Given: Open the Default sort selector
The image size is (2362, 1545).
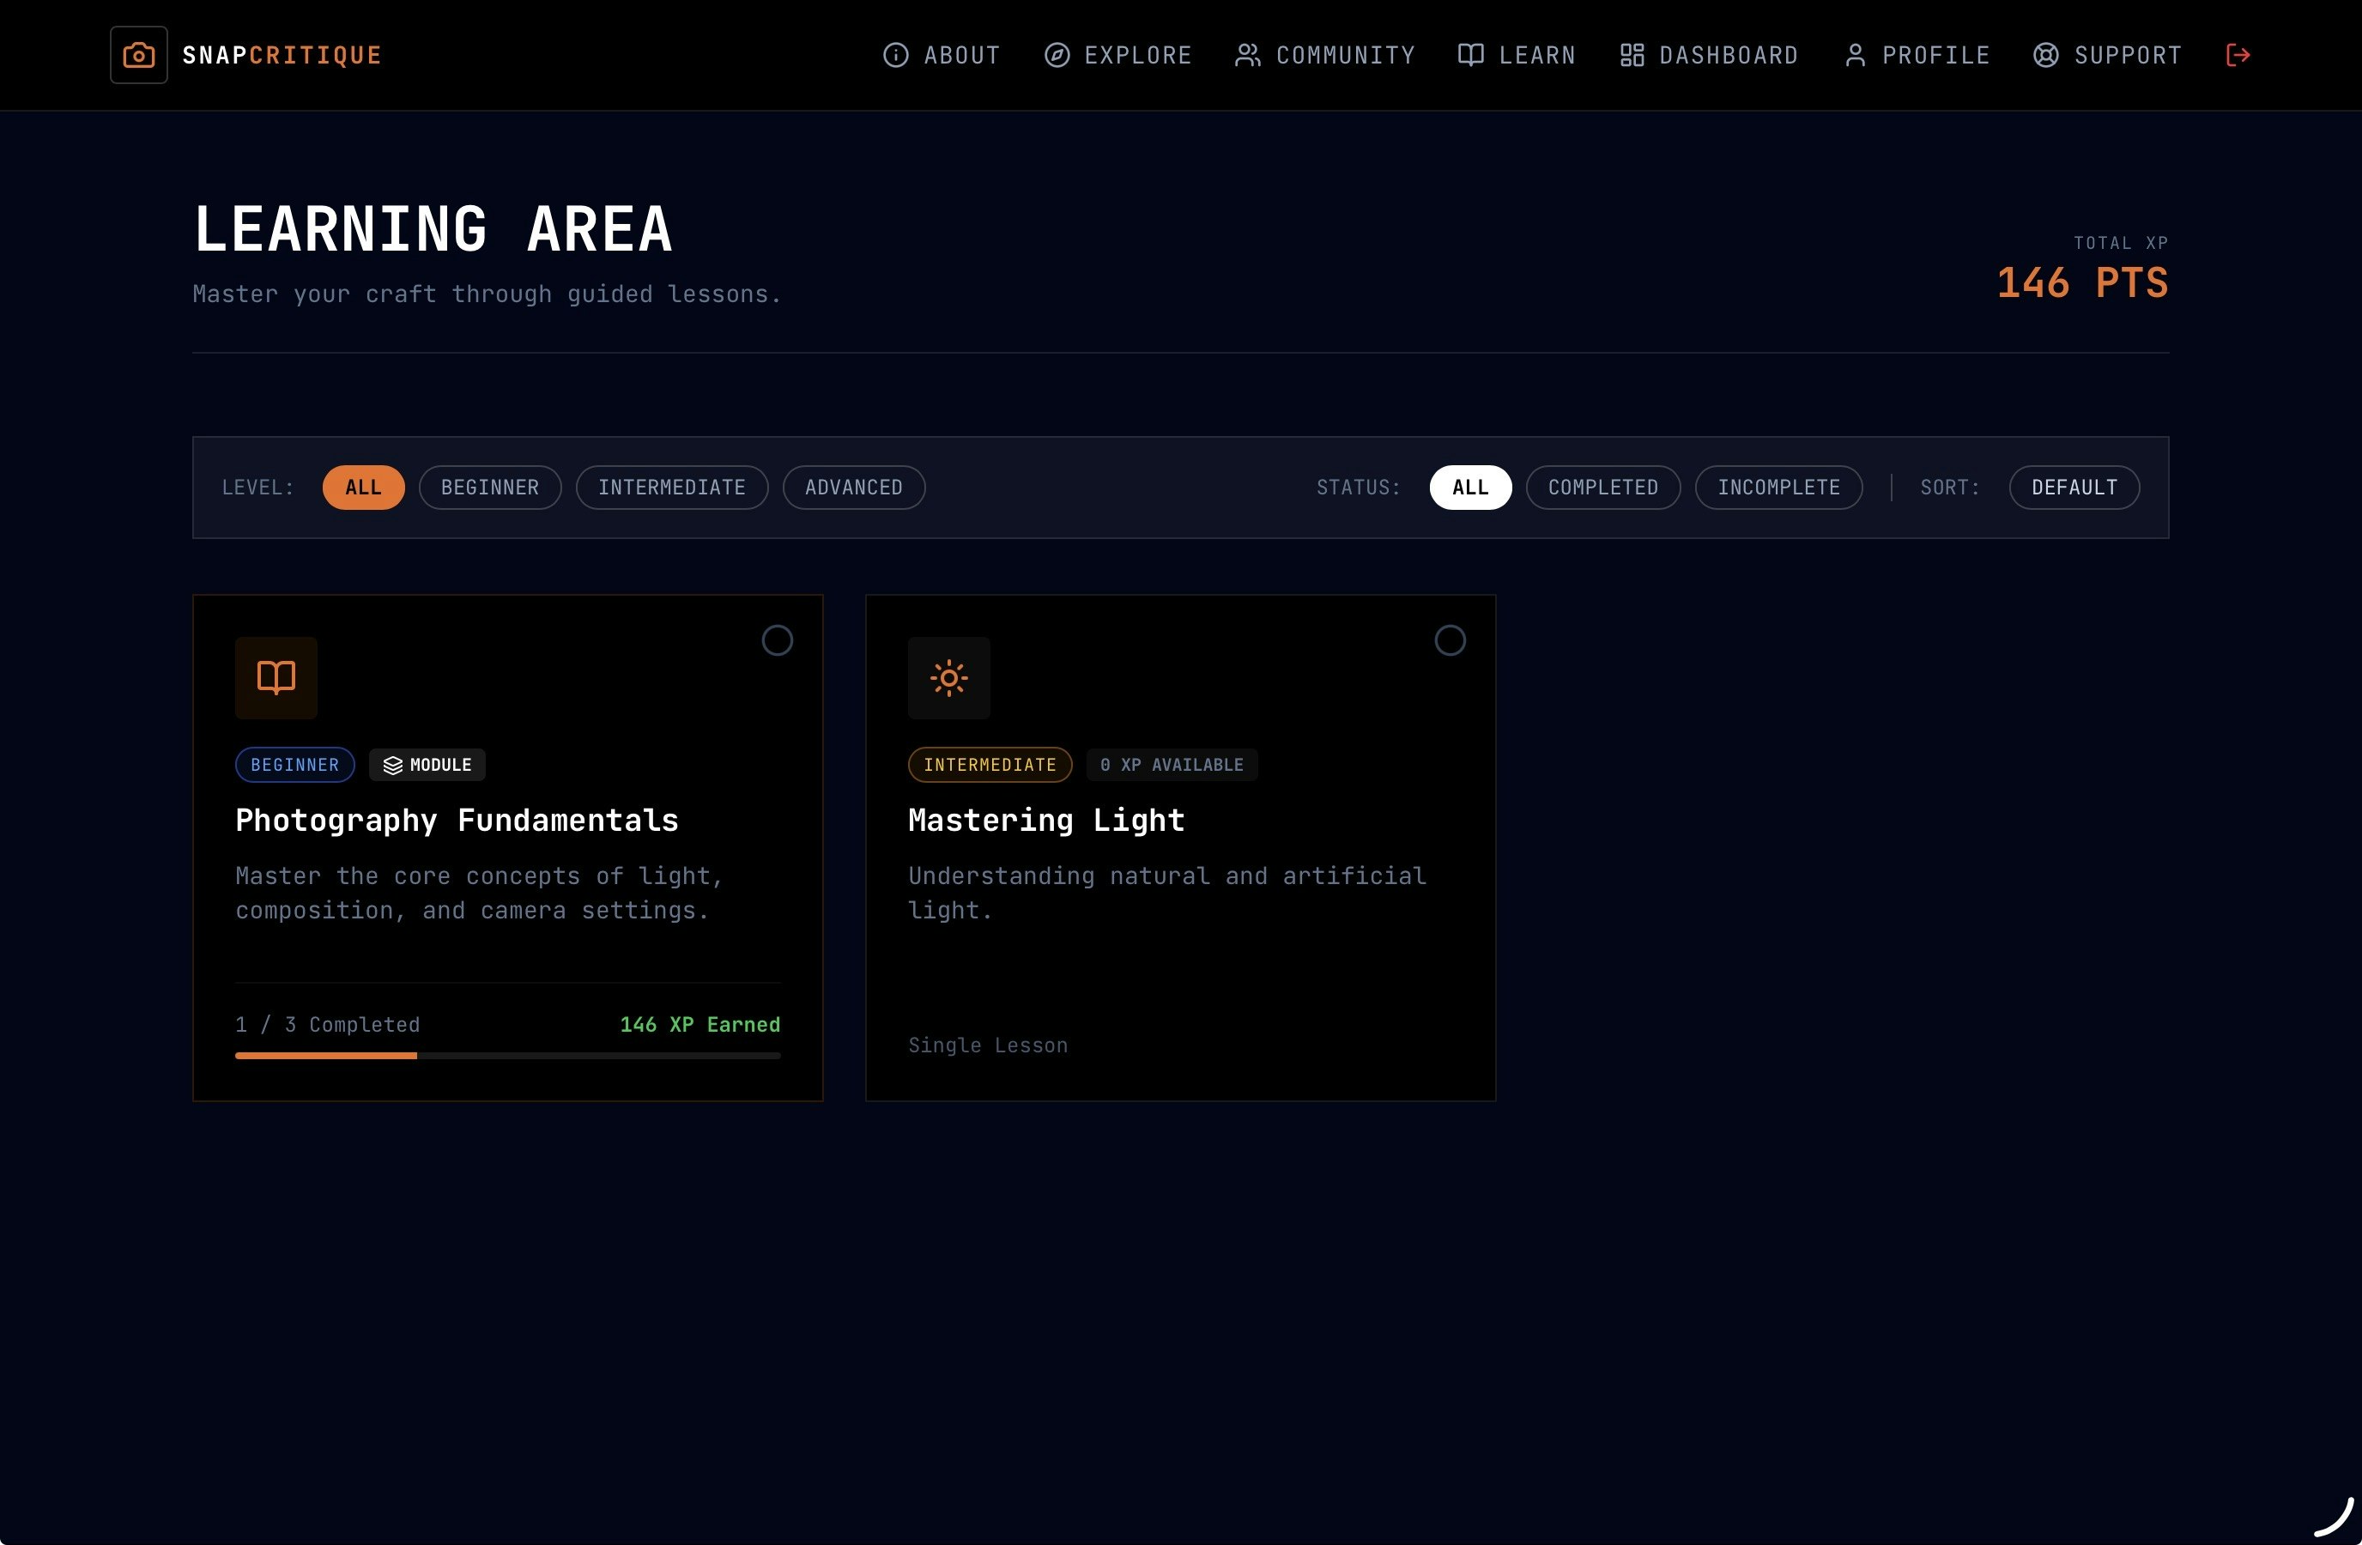Looking at the screenshot, I should [2074, 488].
